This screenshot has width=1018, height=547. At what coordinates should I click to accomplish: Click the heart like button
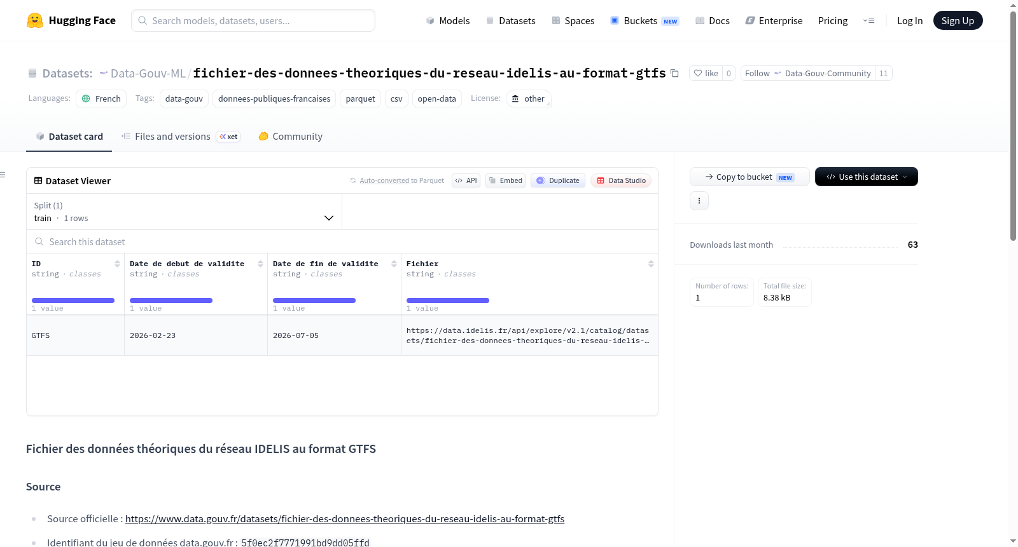coord(706,73)
